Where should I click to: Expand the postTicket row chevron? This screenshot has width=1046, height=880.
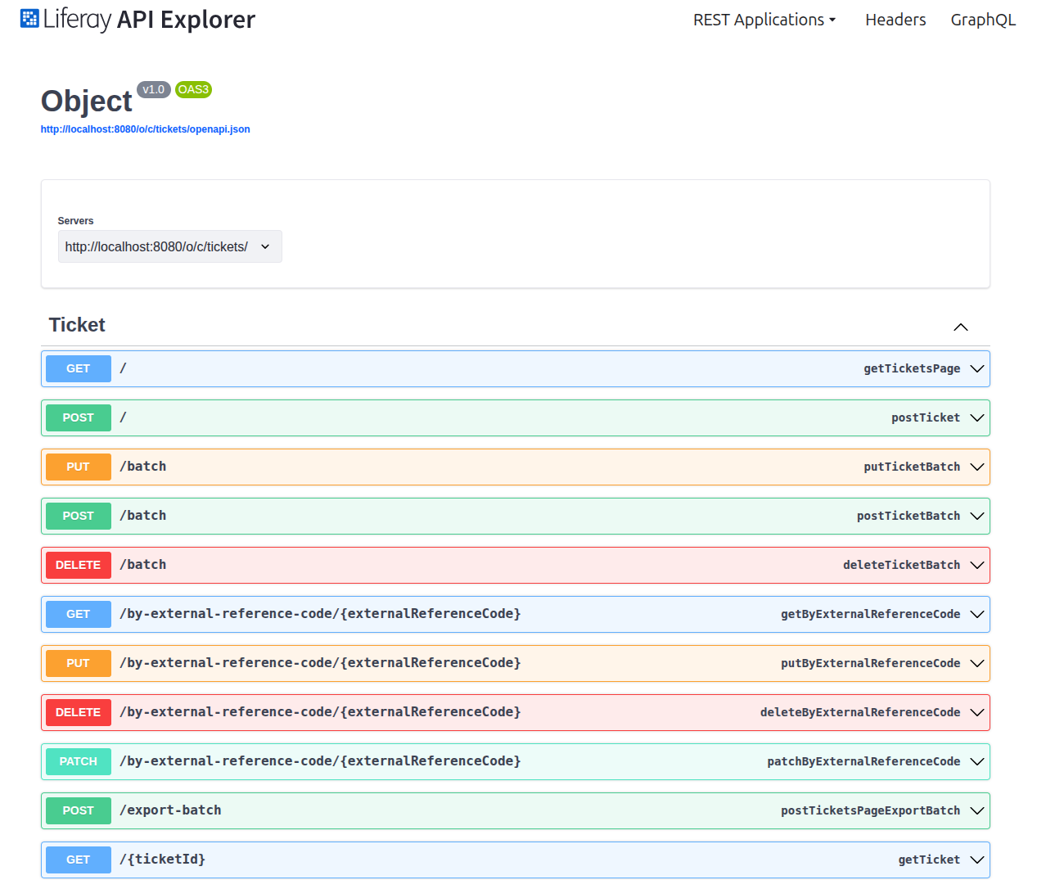tap(976, 417)
